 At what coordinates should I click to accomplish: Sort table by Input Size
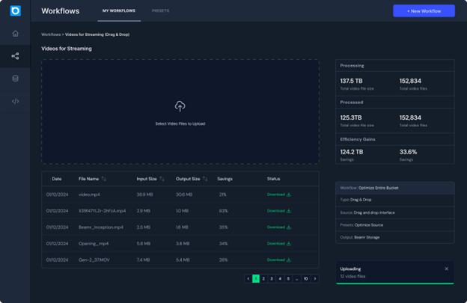[x=162, y=179]
